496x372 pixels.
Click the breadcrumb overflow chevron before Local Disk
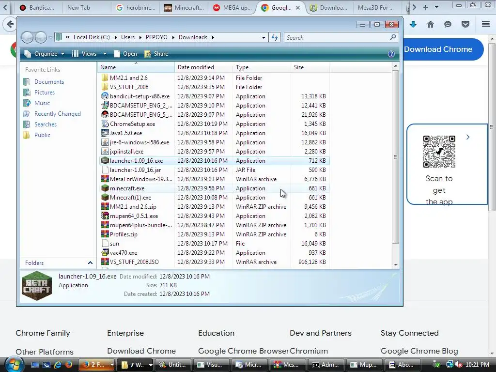pos(68,37)
